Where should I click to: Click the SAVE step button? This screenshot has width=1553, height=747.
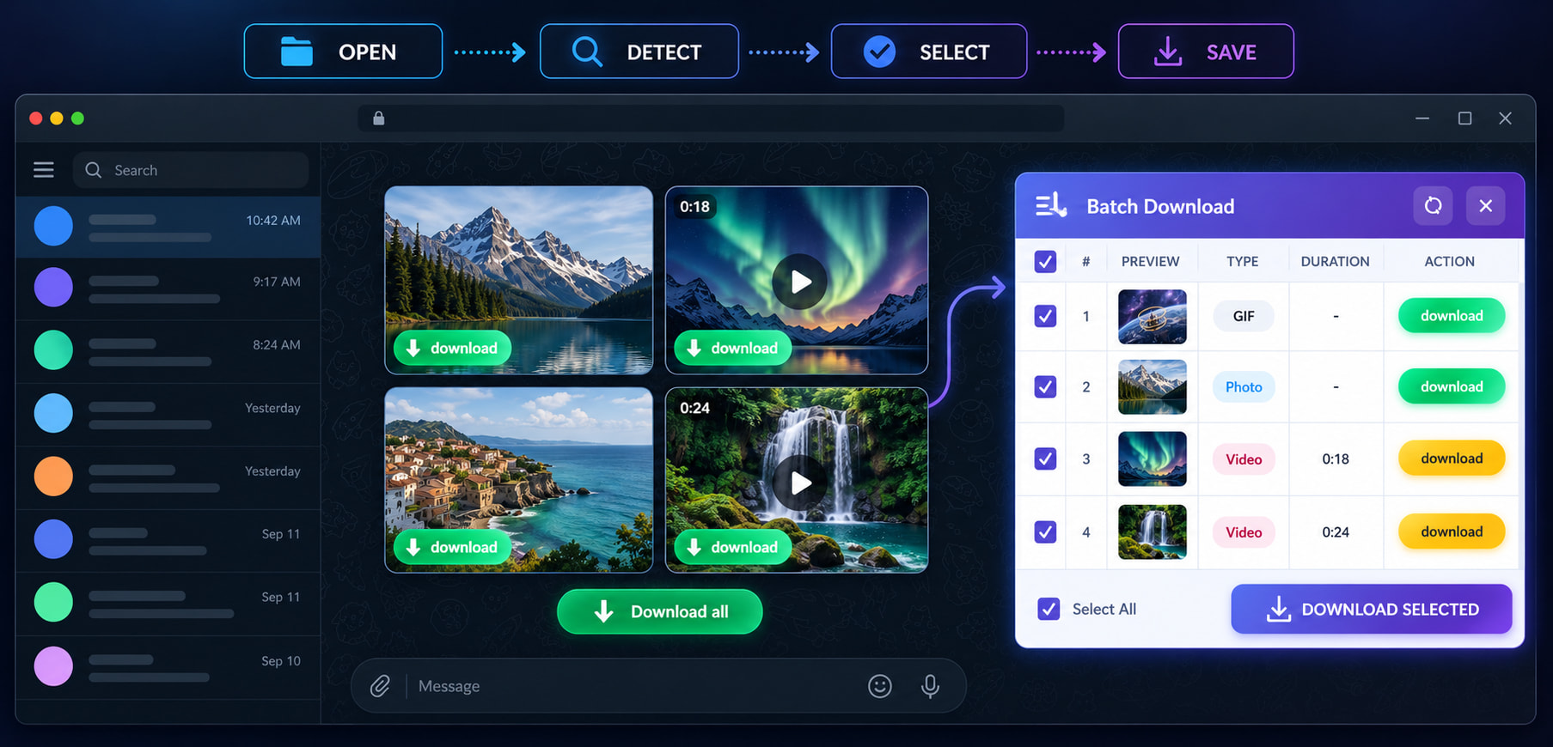[x=1206, y=52]
